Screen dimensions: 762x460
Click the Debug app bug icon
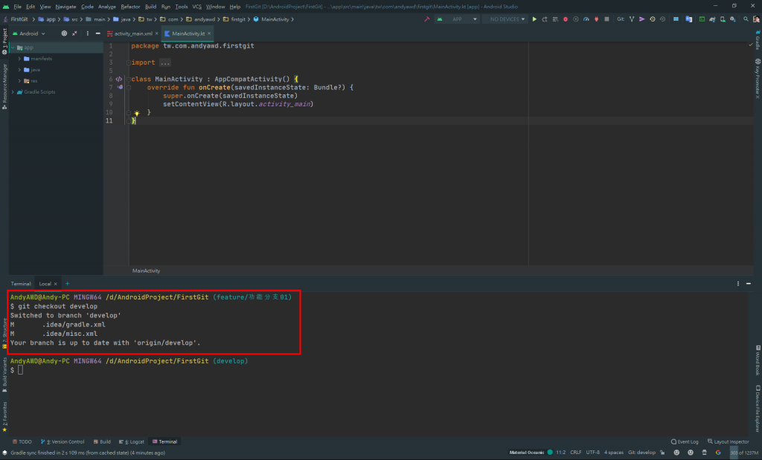(x=566, y=19)
